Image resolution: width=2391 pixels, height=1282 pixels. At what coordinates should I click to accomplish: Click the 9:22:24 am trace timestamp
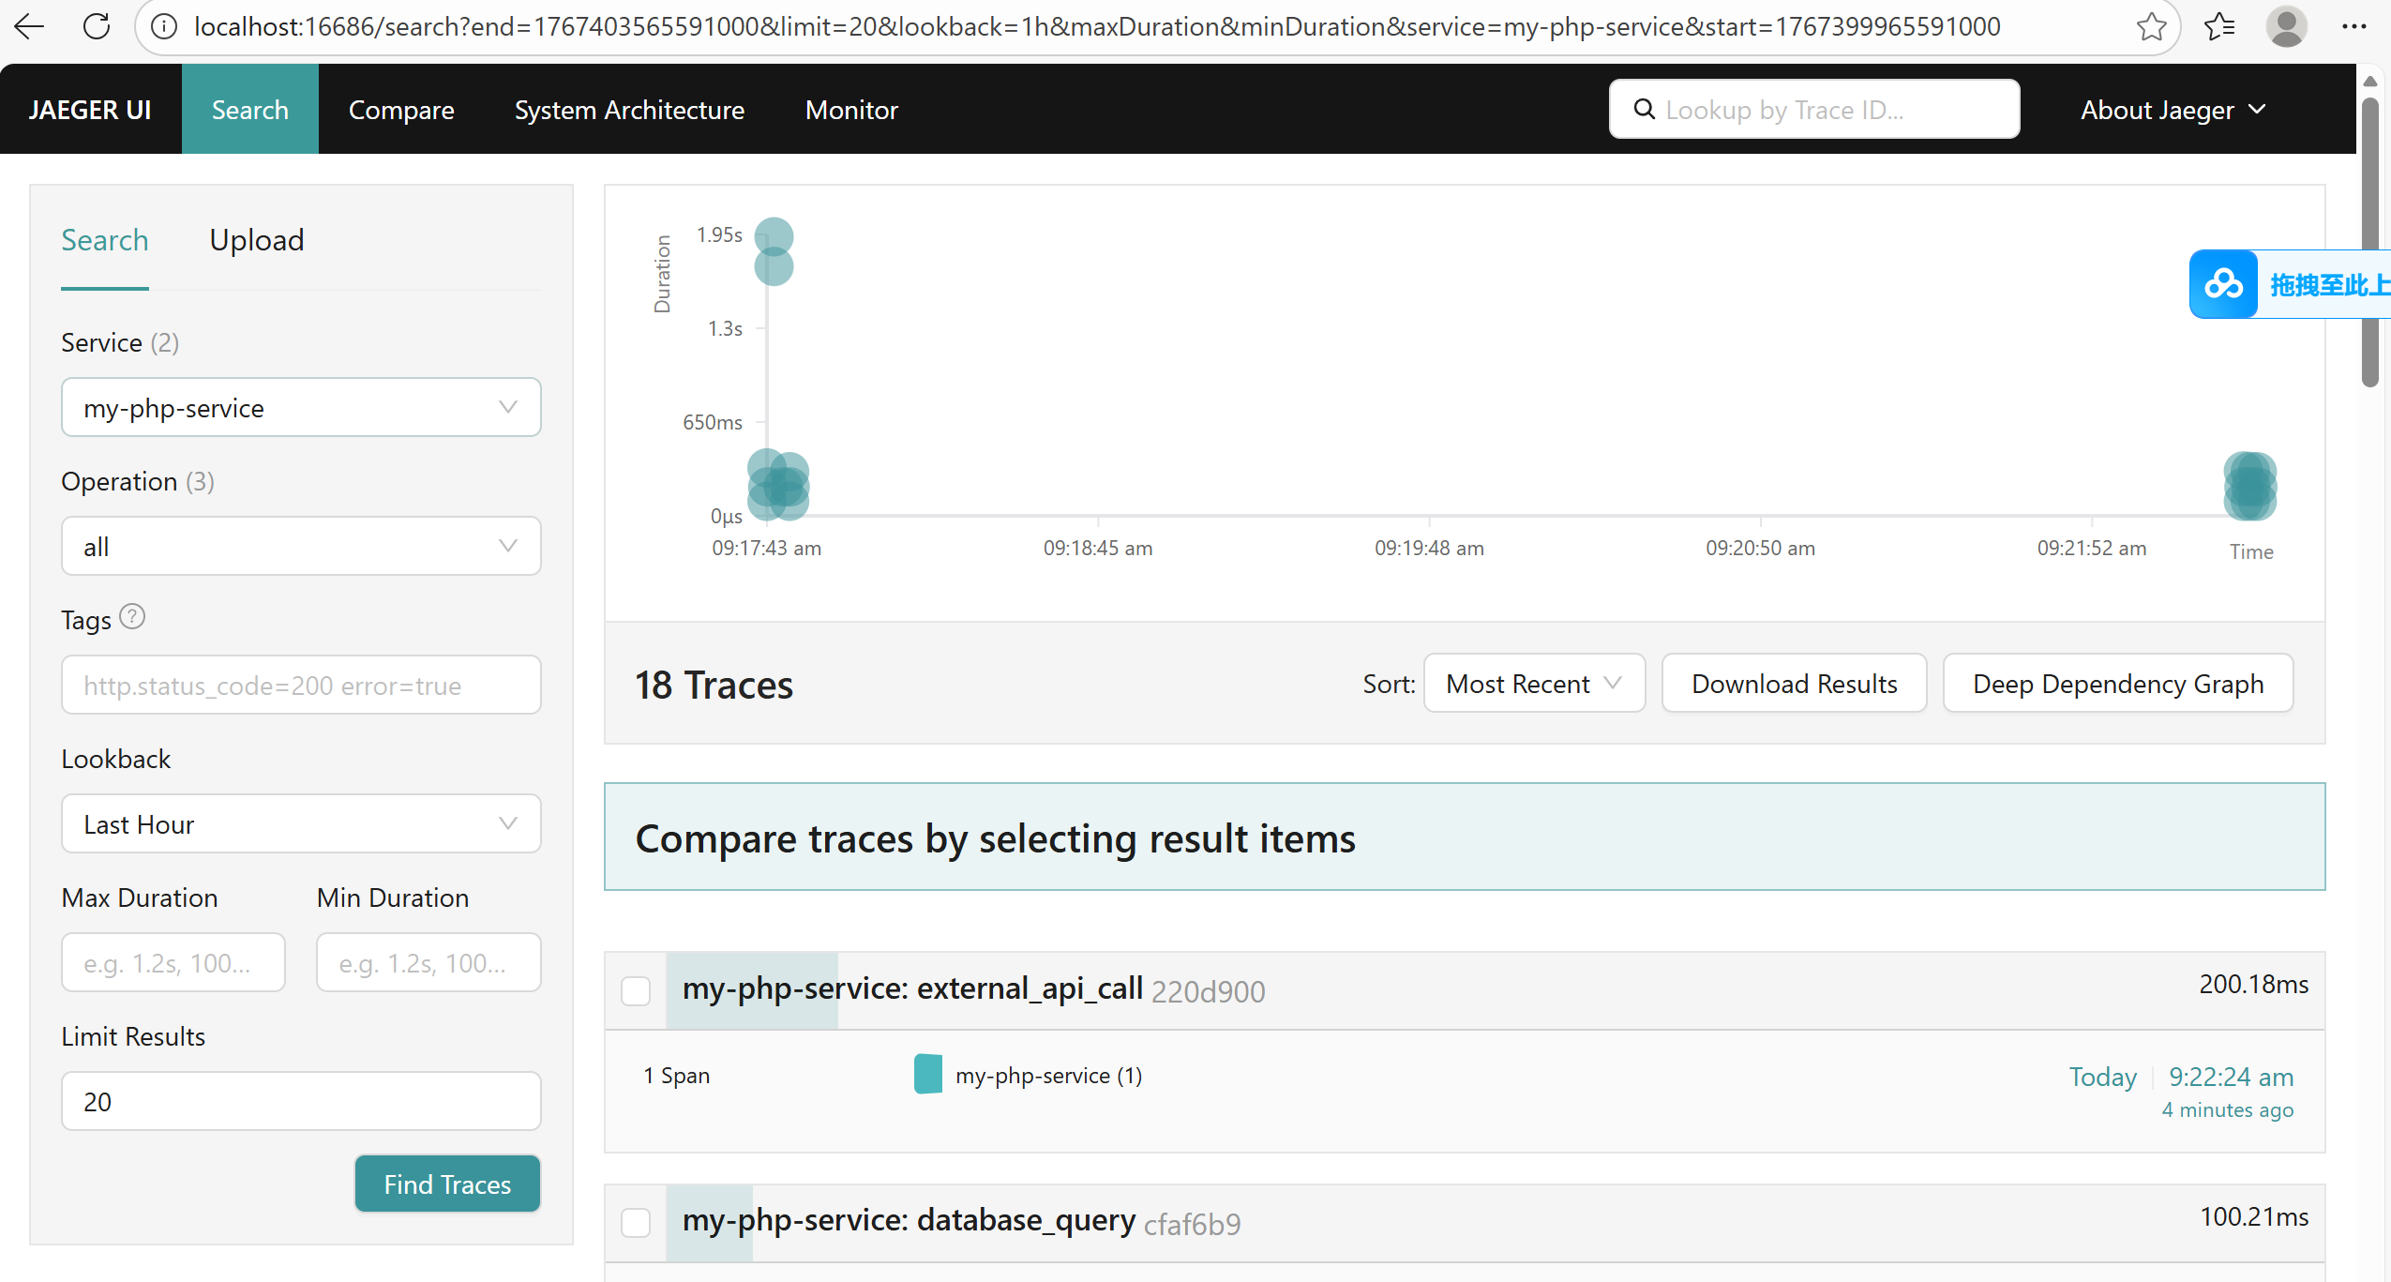click(x=2232, y=1077)
